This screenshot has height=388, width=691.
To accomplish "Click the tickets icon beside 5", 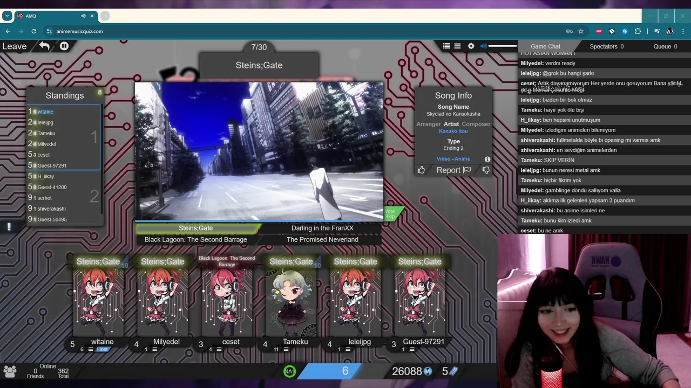I will 453,371.
